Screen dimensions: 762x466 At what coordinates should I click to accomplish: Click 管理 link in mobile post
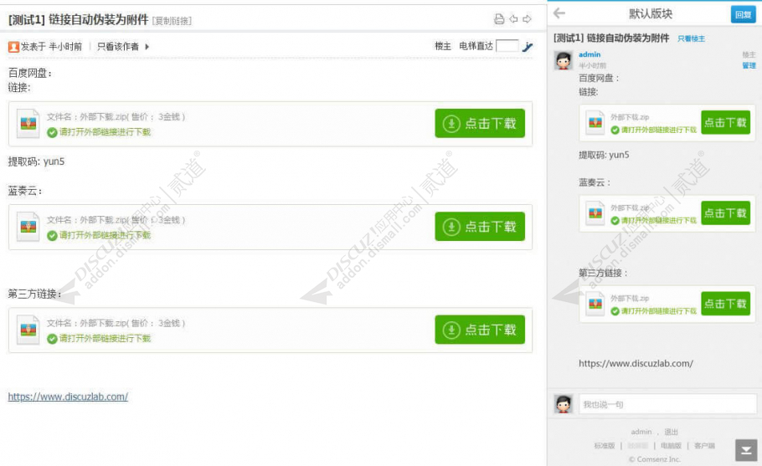pos(749,65)
